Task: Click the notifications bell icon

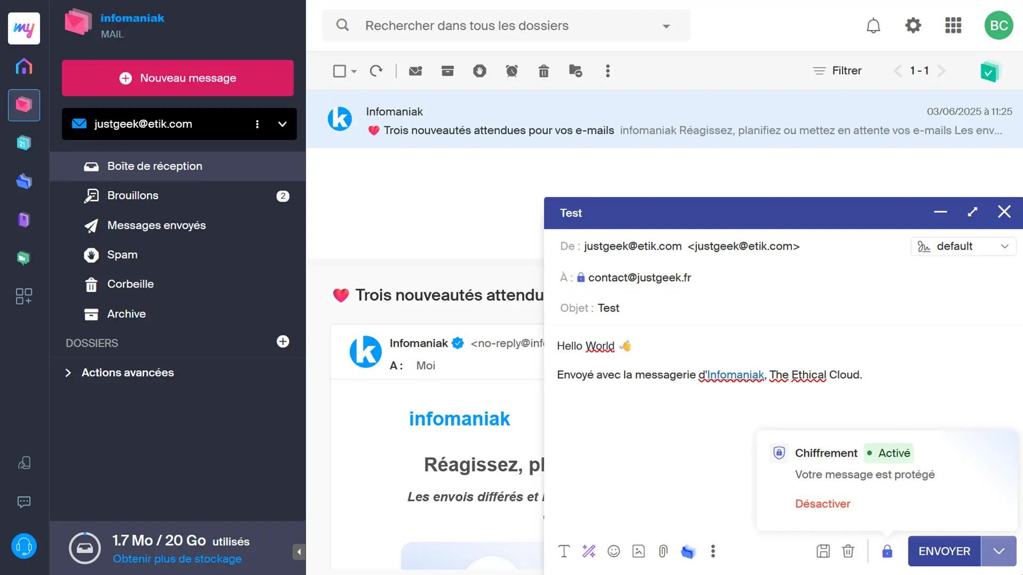Action: coord(873,26)
